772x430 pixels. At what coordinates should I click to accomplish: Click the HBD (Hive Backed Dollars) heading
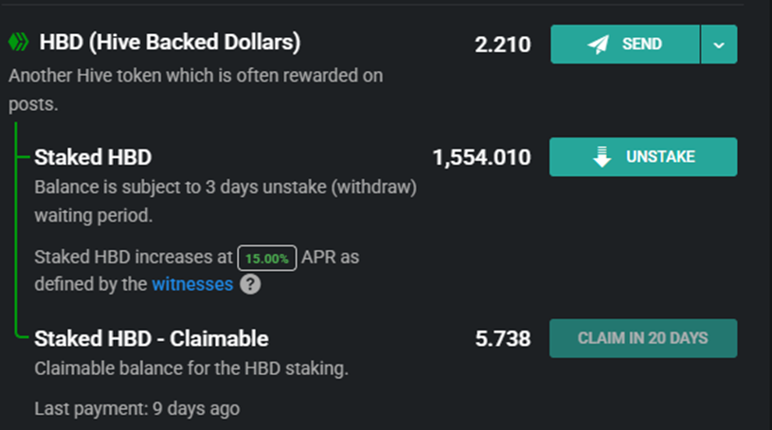coord(170,43)
